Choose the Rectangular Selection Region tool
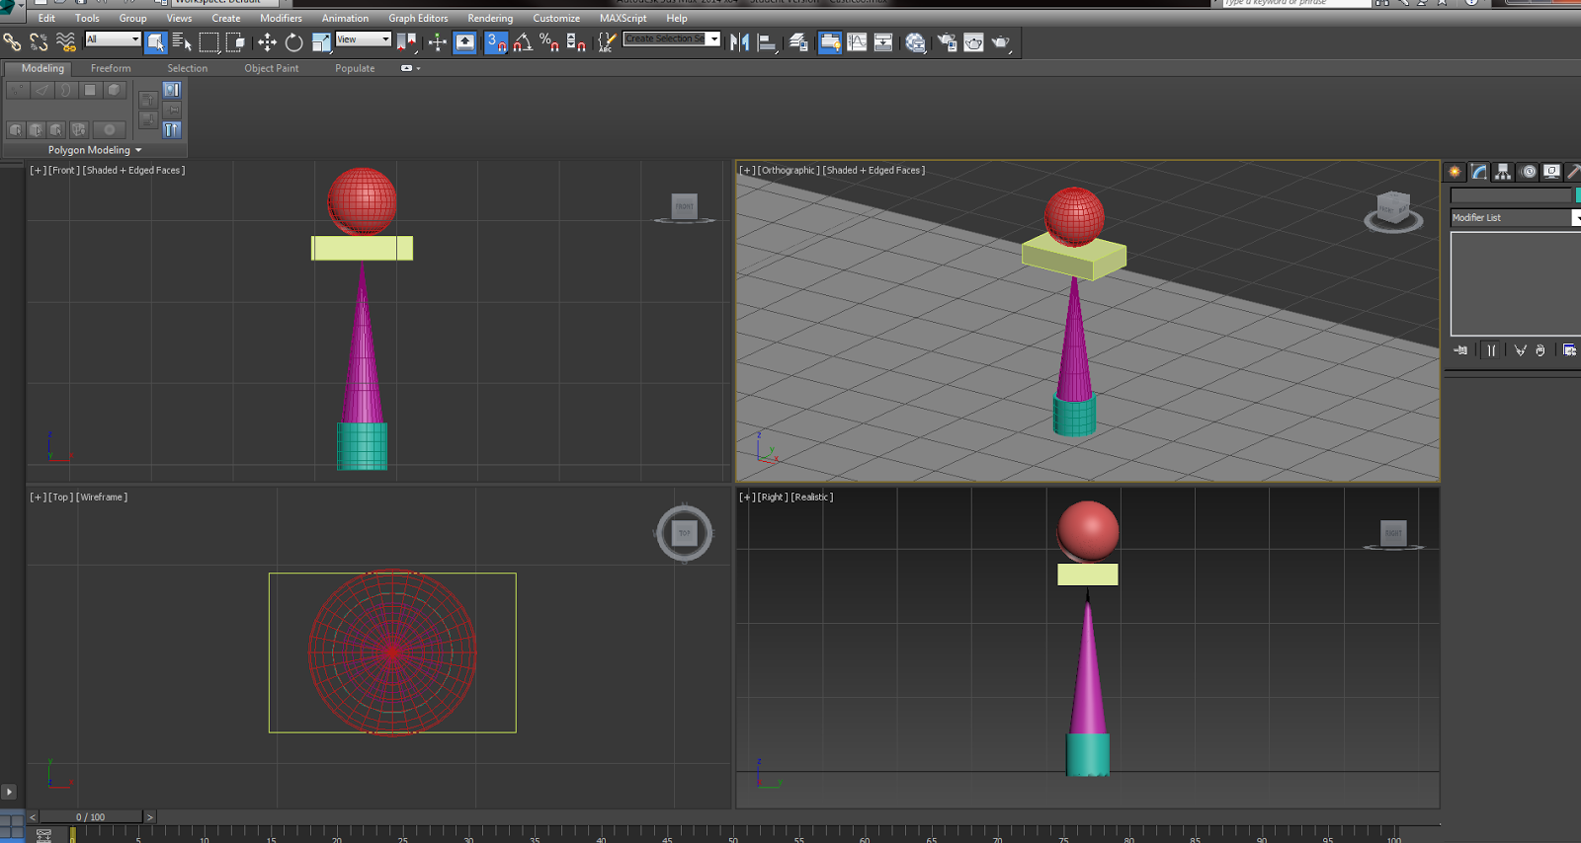This screenshot has width=1581, height=843. pos(208,41)
